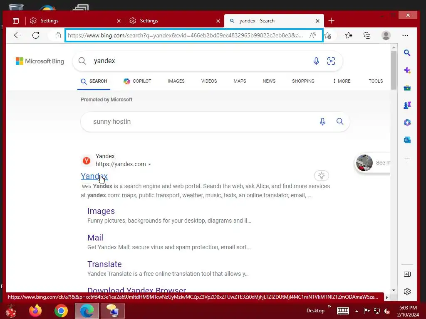
Task: Switch to the NEWS results tab
Action: point(269,81)
